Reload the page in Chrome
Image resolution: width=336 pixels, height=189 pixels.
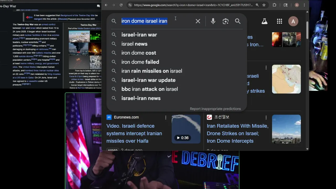pyautogui.click(x=121, y=5)
